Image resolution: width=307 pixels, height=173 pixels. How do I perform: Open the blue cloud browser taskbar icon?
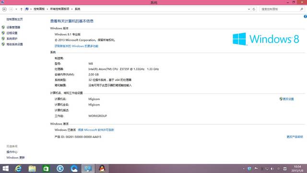coord(74,169)
